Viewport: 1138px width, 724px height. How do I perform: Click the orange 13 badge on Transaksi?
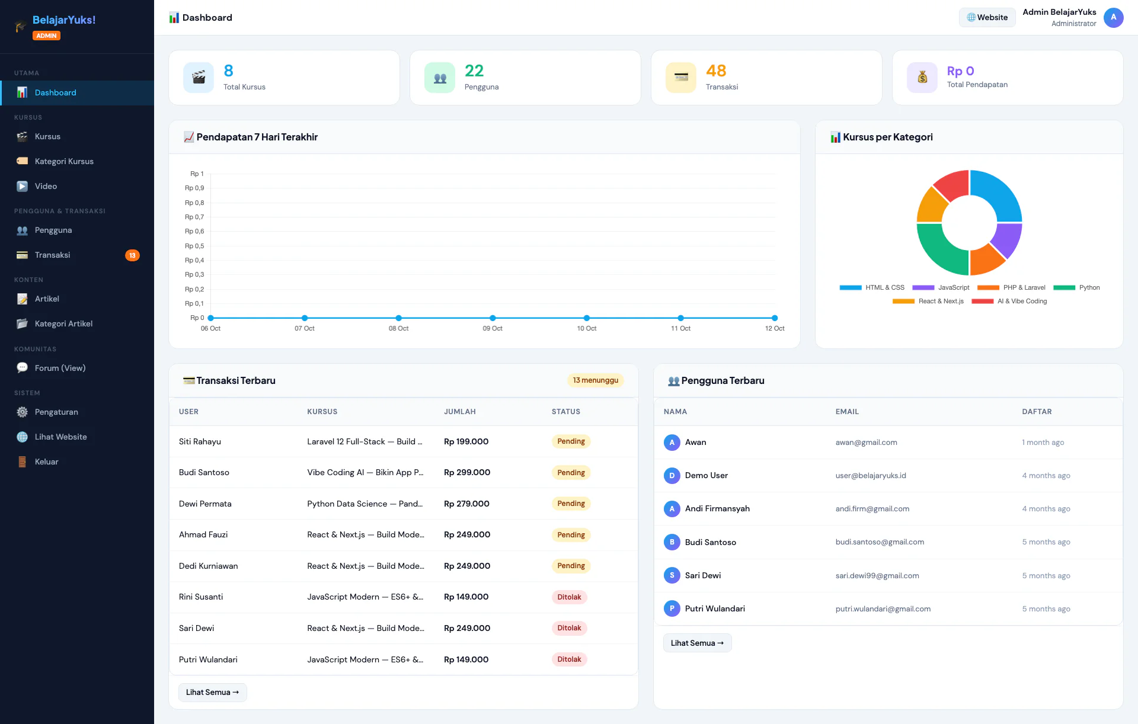132,255
